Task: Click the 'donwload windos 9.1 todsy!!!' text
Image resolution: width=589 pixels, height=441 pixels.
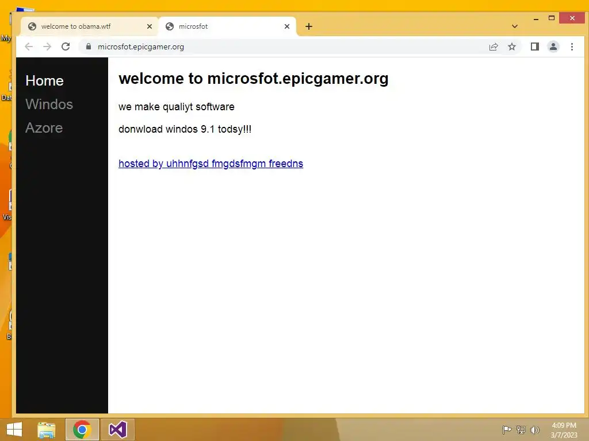Action: click(x=185, y=129)
